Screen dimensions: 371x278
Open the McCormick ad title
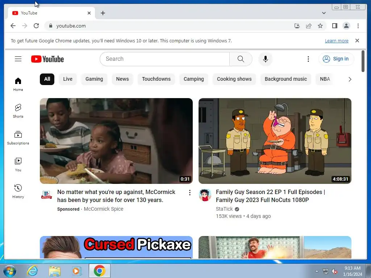tap(116, 196)
